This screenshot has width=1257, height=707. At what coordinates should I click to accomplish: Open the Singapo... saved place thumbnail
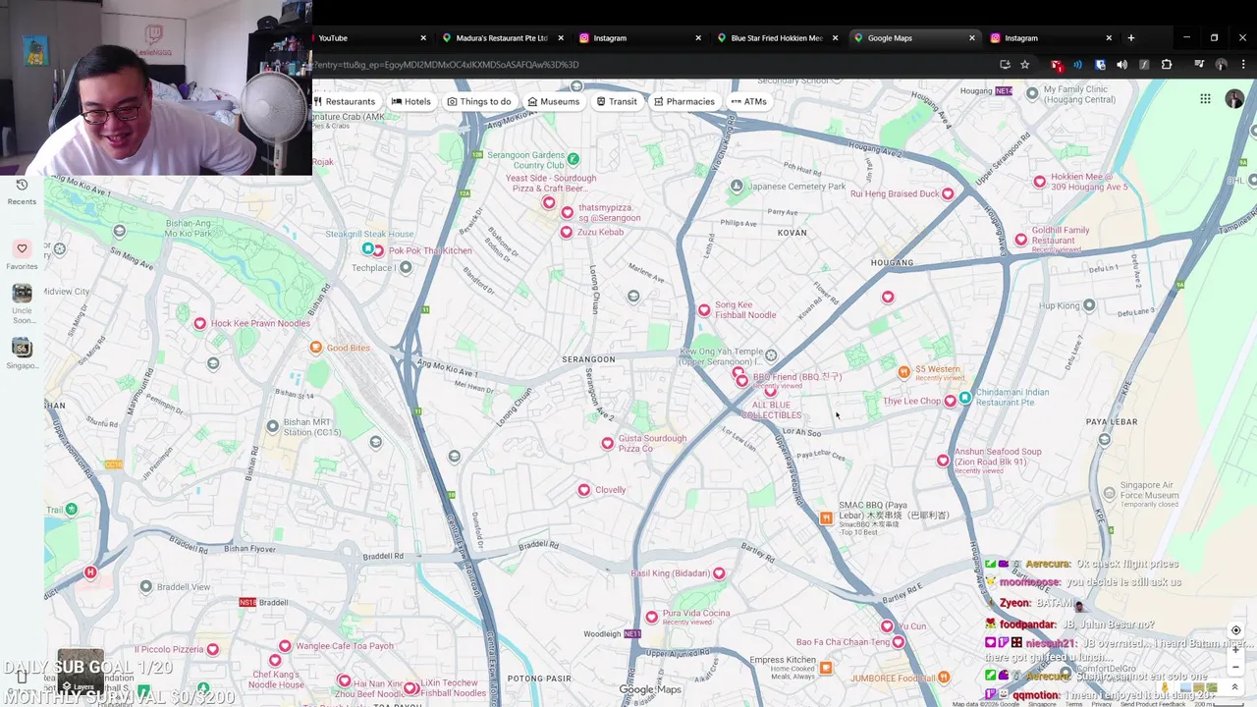(22, 348)
